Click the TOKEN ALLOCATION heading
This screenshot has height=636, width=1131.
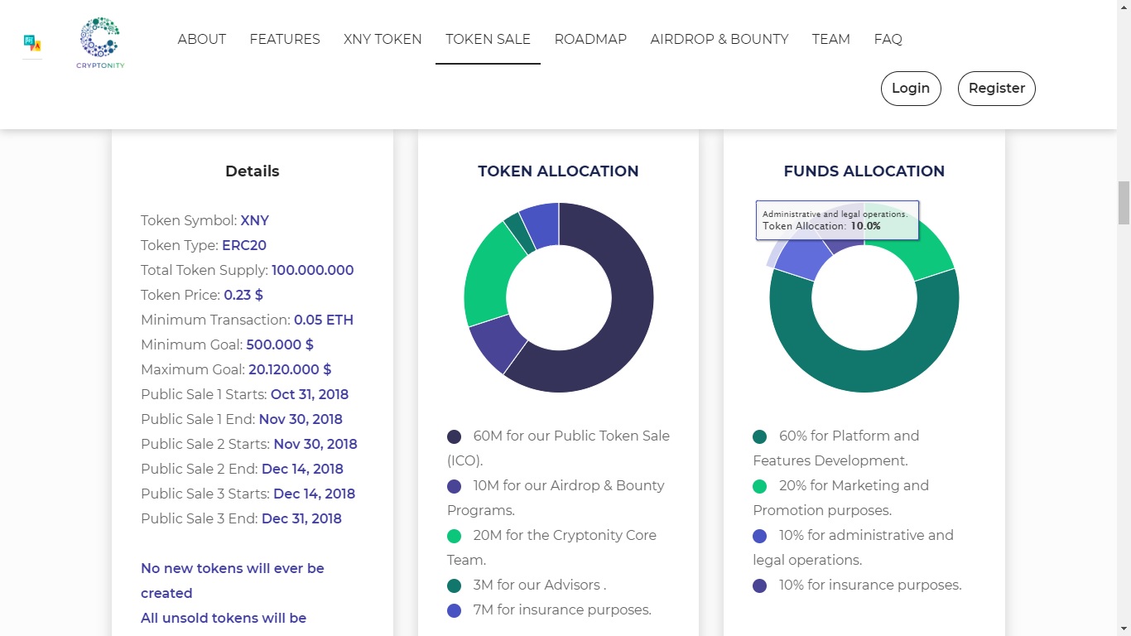click(558, 171)
